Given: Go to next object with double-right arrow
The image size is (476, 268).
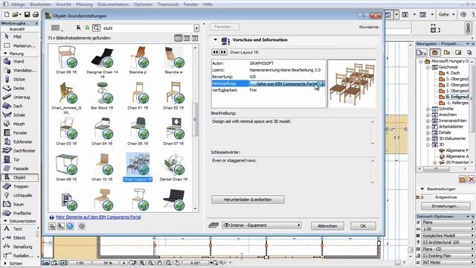Looking at the screenshot, I should (x=223, y=52).
